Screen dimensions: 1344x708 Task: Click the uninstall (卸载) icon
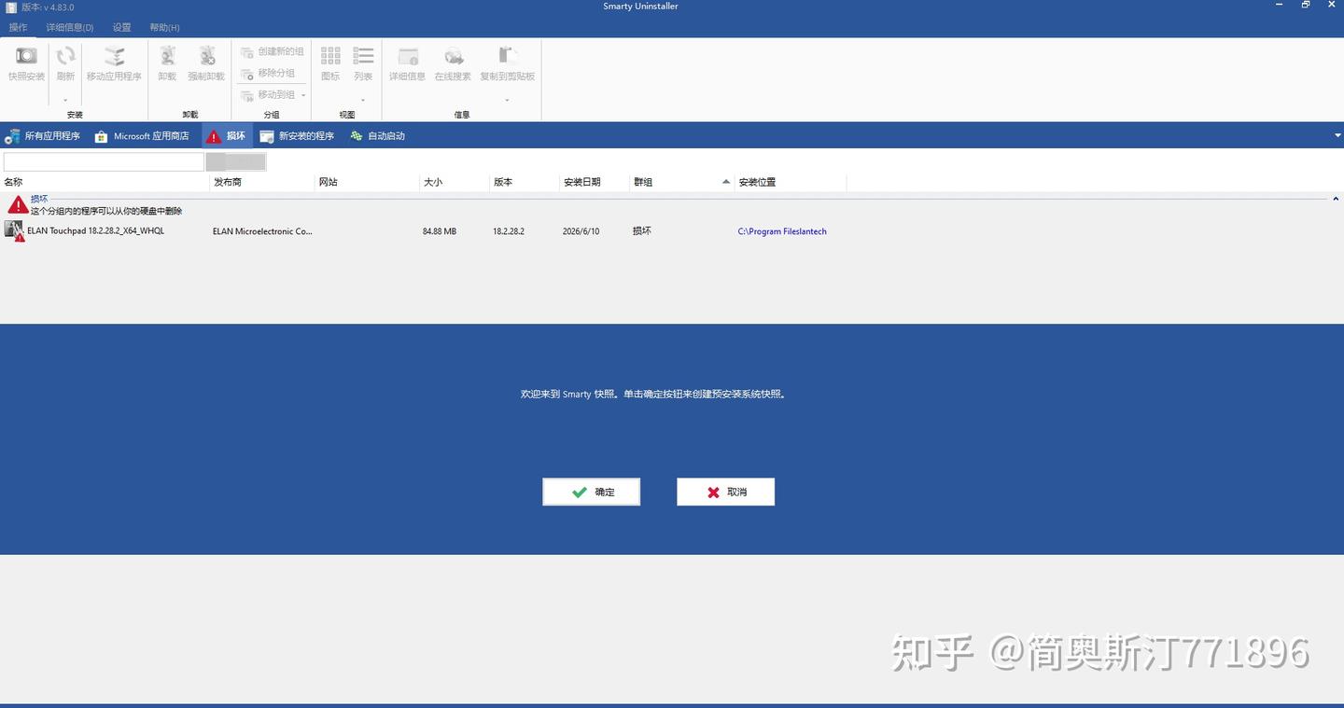click(167, 57)
